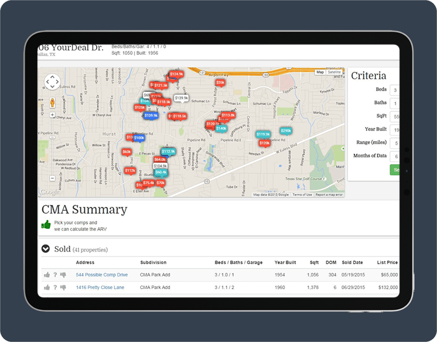
Task: Click the $290k map price marker
Action: (x=285, y=131)
